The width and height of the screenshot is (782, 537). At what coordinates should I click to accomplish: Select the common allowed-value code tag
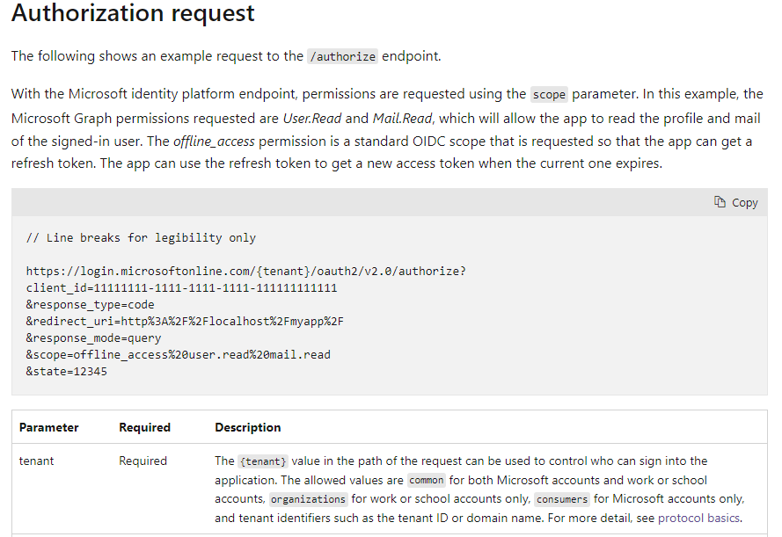click(x=427, y=480)
